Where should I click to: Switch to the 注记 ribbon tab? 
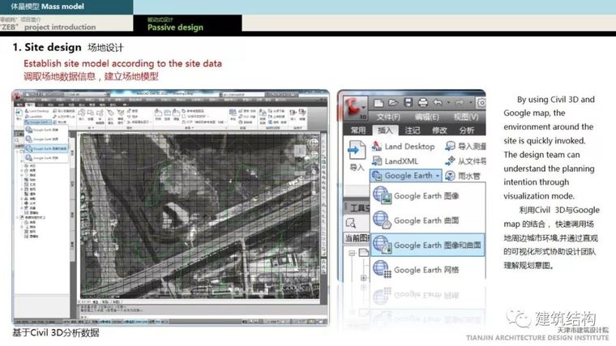[x=412, y=130]
